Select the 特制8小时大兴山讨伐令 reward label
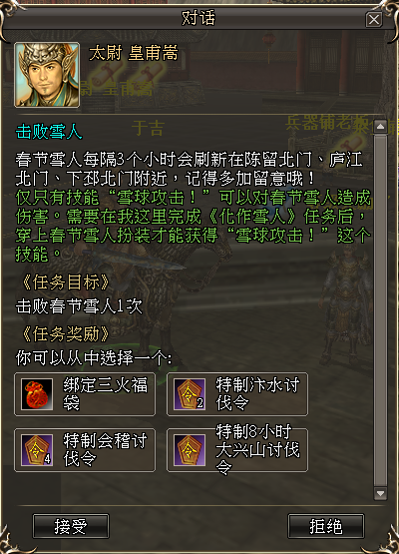The image size is (399, 554). pyautogui.click(x=257, y=450)
